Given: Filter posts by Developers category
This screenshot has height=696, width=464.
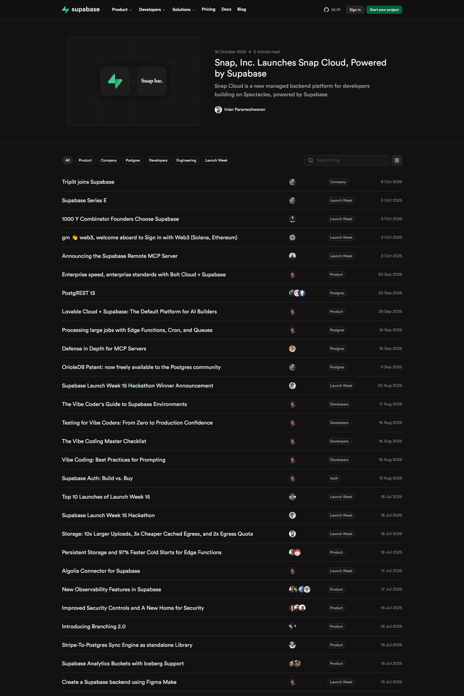Looking at the screenshot, I should point(158,160).
